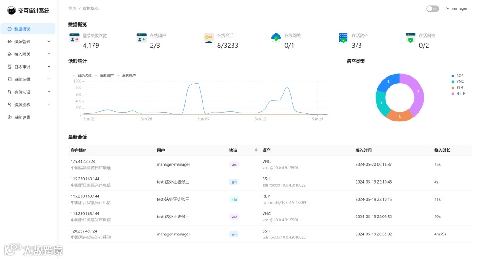Click the 资源授权 sidebar icon
The width and height of the screenshot is (483, 259).
click(x=9, y=104)
